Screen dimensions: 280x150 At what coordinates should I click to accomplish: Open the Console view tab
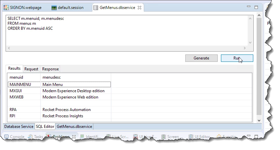coord(15,137)
